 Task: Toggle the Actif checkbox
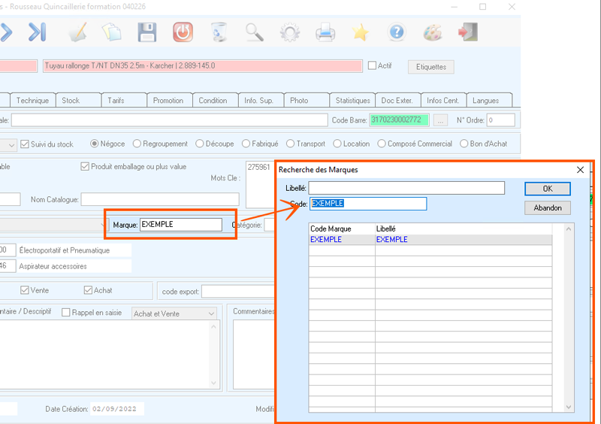tap(372, 65)
